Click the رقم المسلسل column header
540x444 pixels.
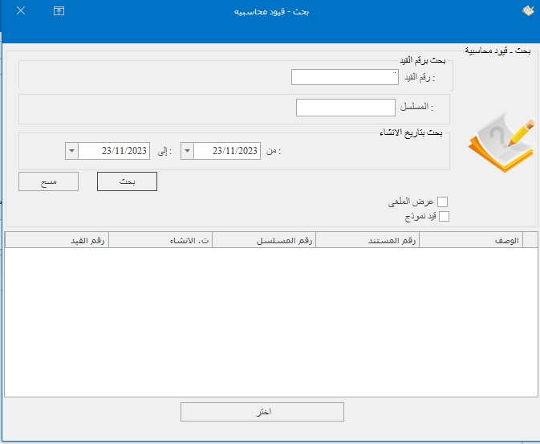pos(264,240)
